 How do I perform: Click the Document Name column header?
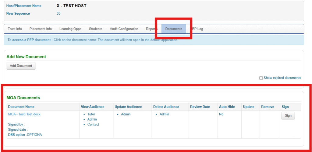coord(21,107)
